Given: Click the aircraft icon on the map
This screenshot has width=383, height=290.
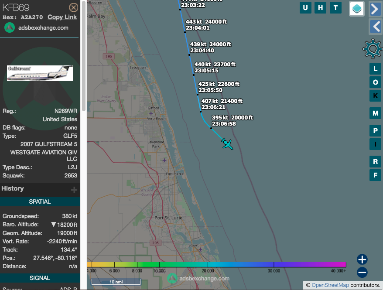Looking at the screenshot, I should 227,144.
